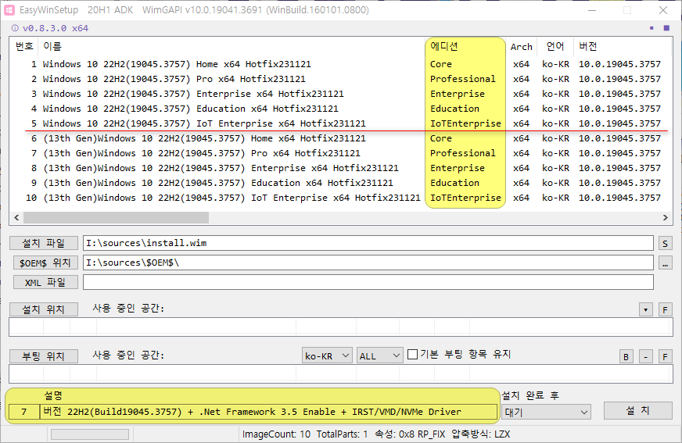The height and width of the screenshot is (443, 682).
Task: Click the EasyWinSetup app icon in title bar
Action: (x=9, y=10)
